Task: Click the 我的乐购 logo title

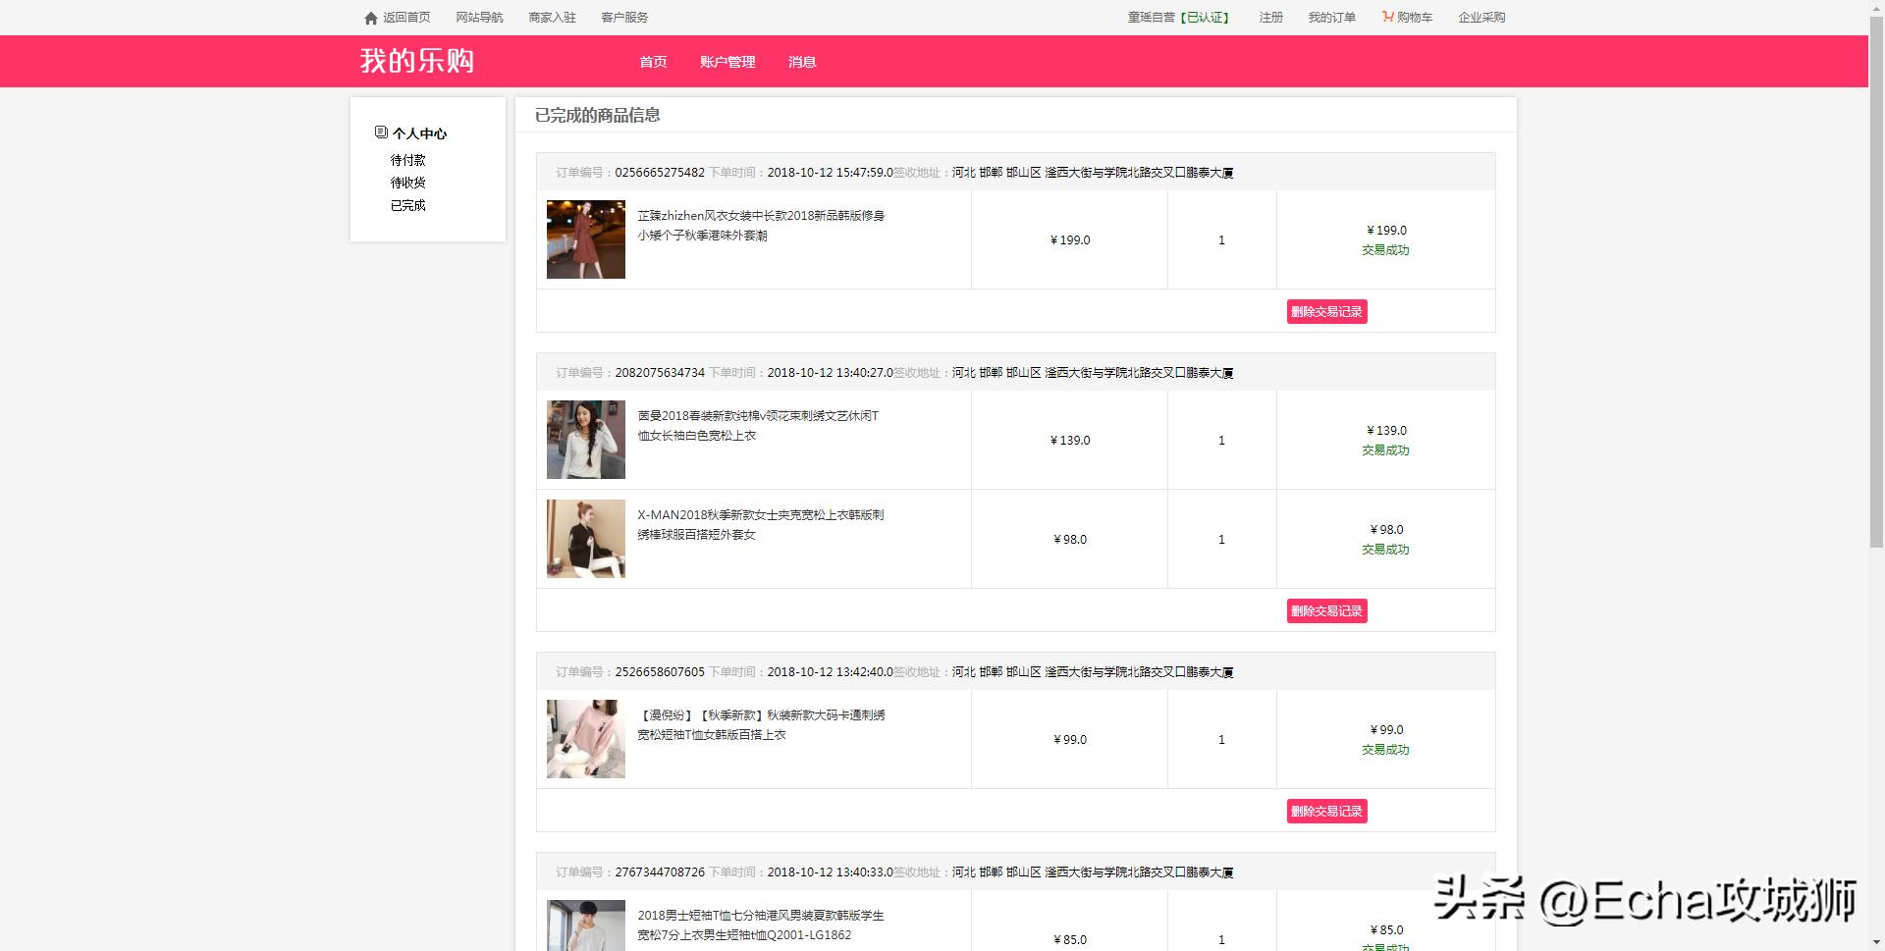Action: coord(417,61)
